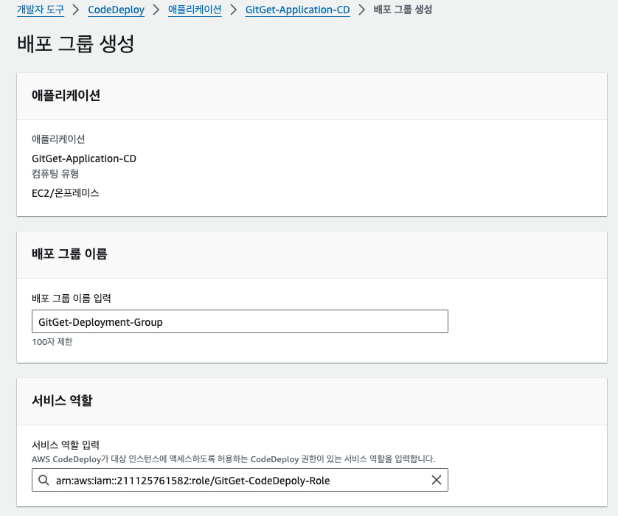This screenshot has height=516, width=618.
Task: Click breadcrumb chevron after CodeDeploy
Action: (156, 10)
